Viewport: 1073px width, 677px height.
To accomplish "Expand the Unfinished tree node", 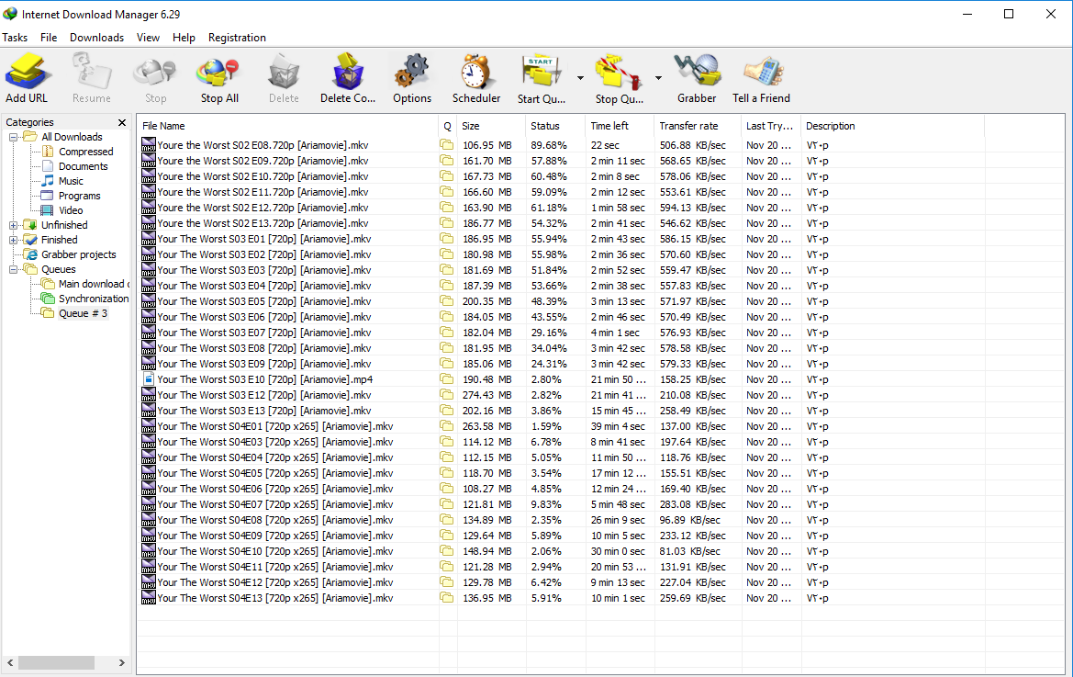I will pyautogui.click(x=13, y=225).
